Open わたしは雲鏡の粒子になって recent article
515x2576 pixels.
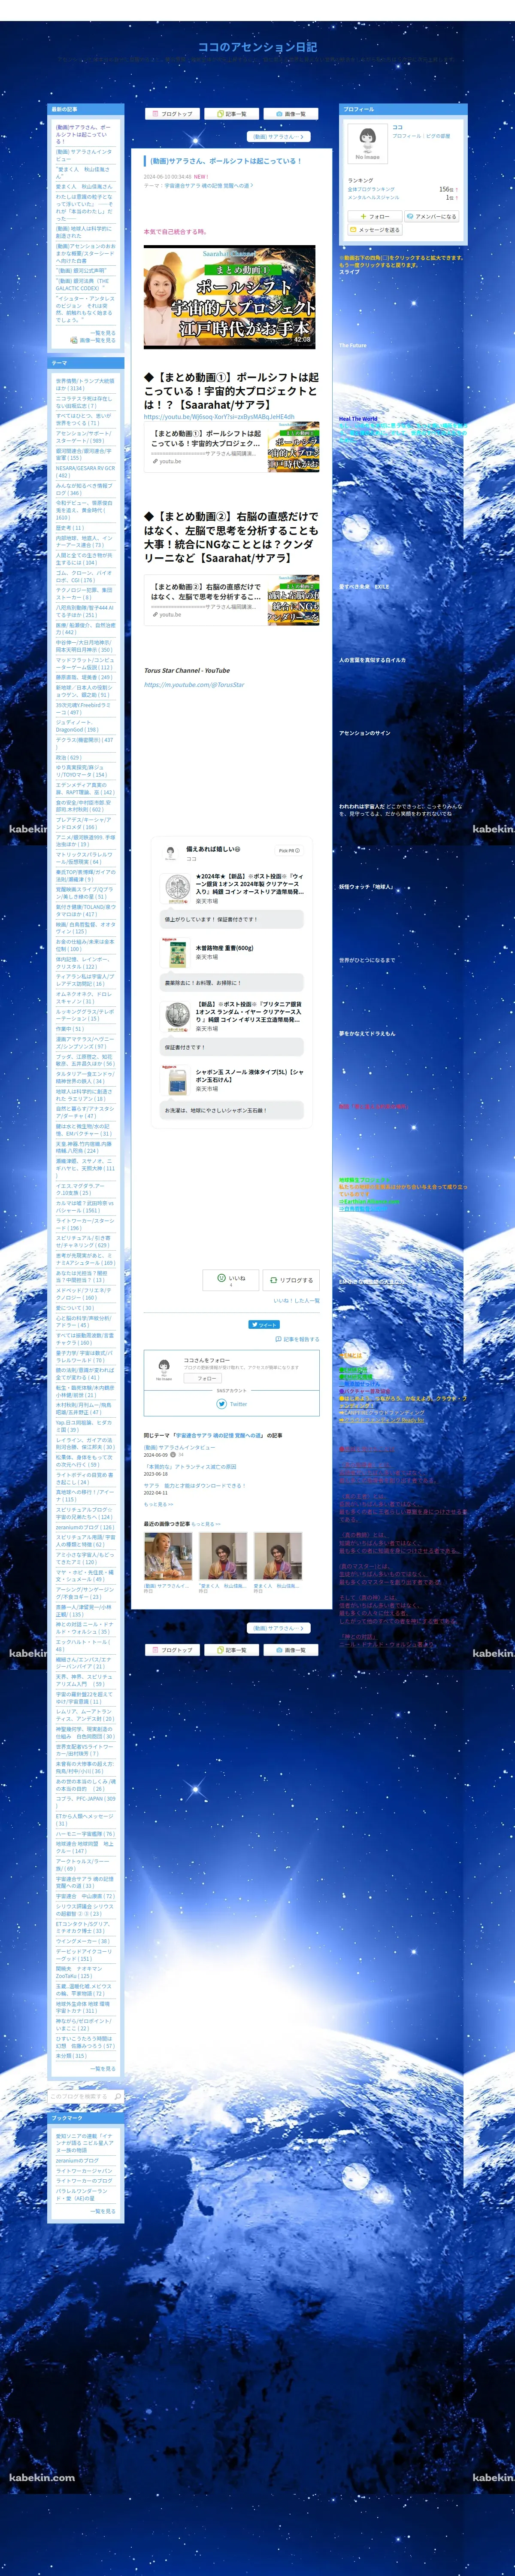85,207
